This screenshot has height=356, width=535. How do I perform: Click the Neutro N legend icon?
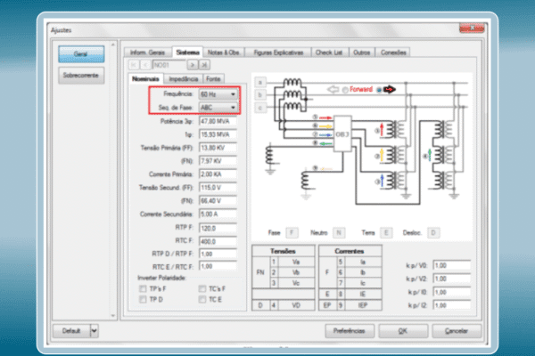pos(338,231)
